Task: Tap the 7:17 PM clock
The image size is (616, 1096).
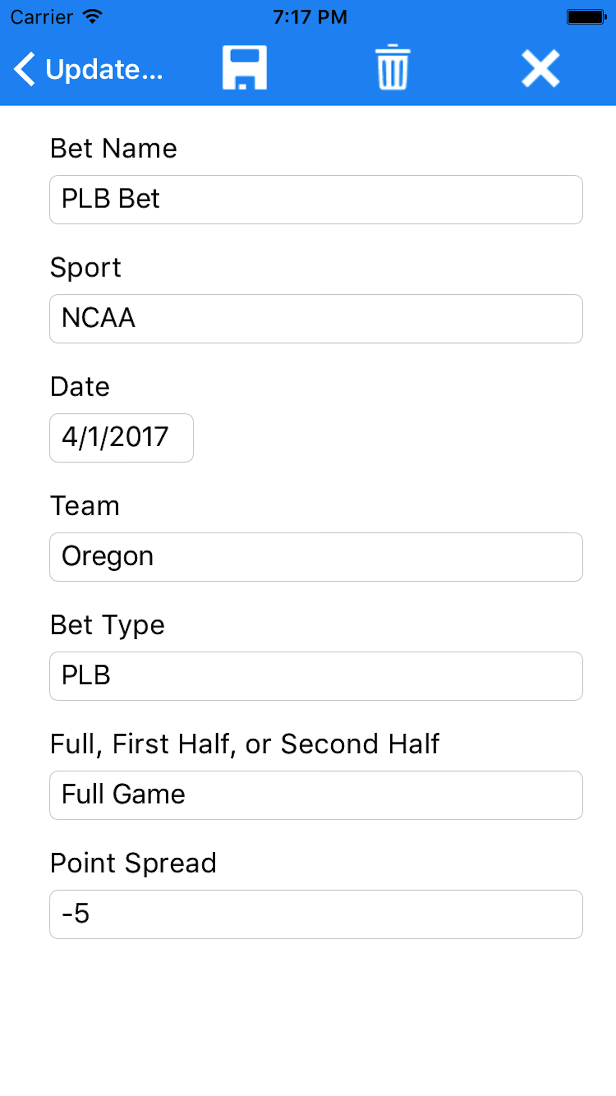Action: tap(310, 17)
